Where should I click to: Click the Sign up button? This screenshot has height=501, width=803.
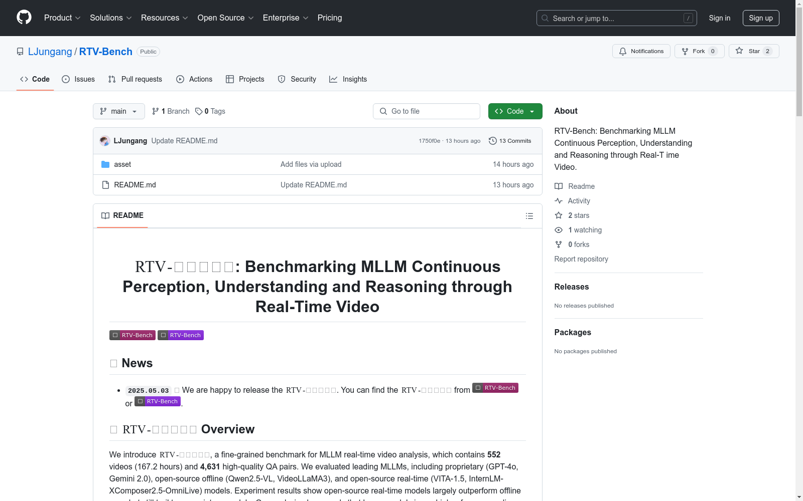pyautogui.click(x=761, y=18)
